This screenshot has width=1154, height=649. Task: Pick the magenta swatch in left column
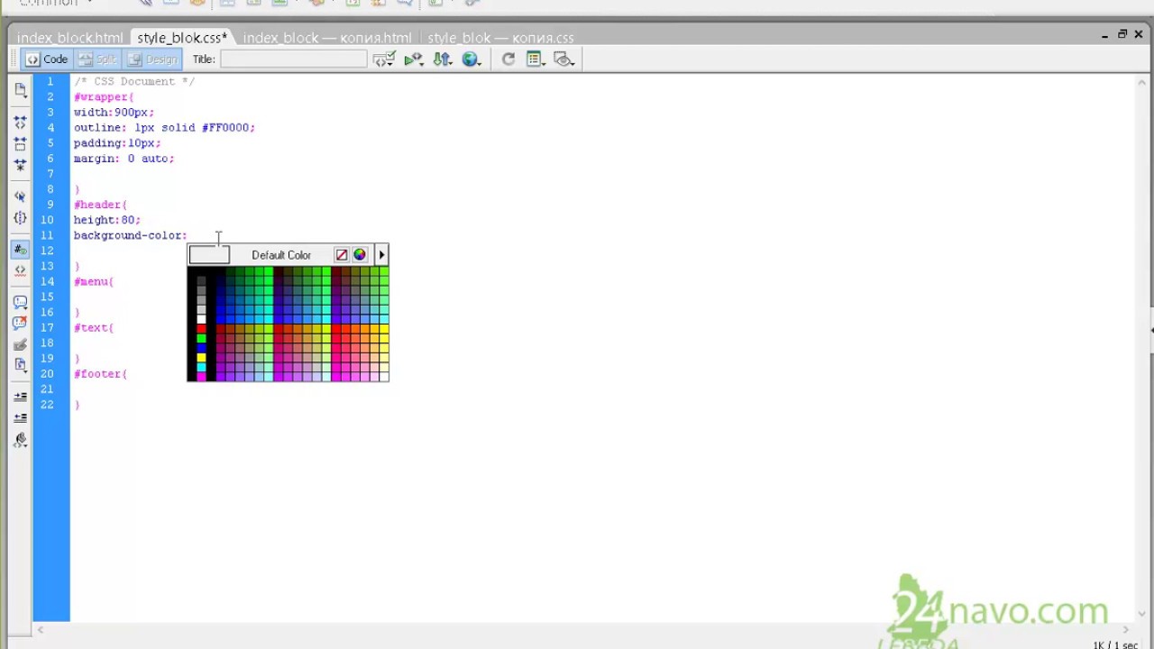click(201, 377)
